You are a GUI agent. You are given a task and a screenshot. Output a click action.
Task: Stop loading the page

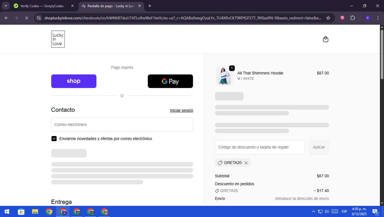pos(27,18)
